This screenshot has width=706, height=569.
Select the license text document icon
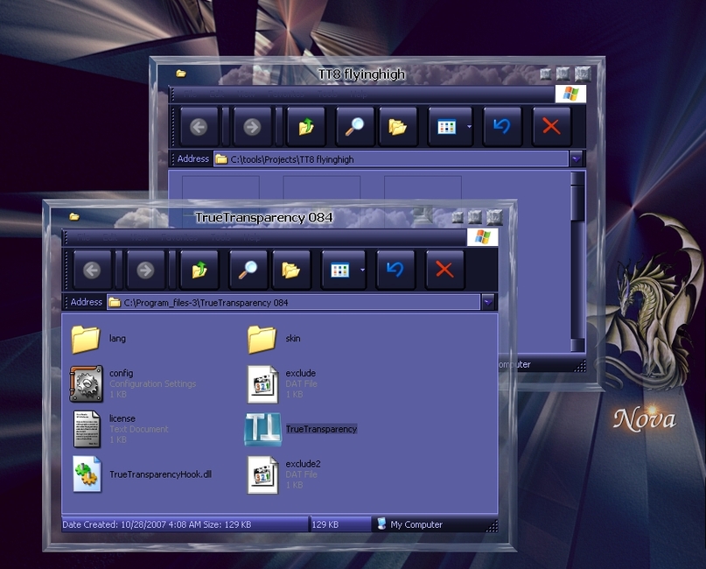coord(87,428)
